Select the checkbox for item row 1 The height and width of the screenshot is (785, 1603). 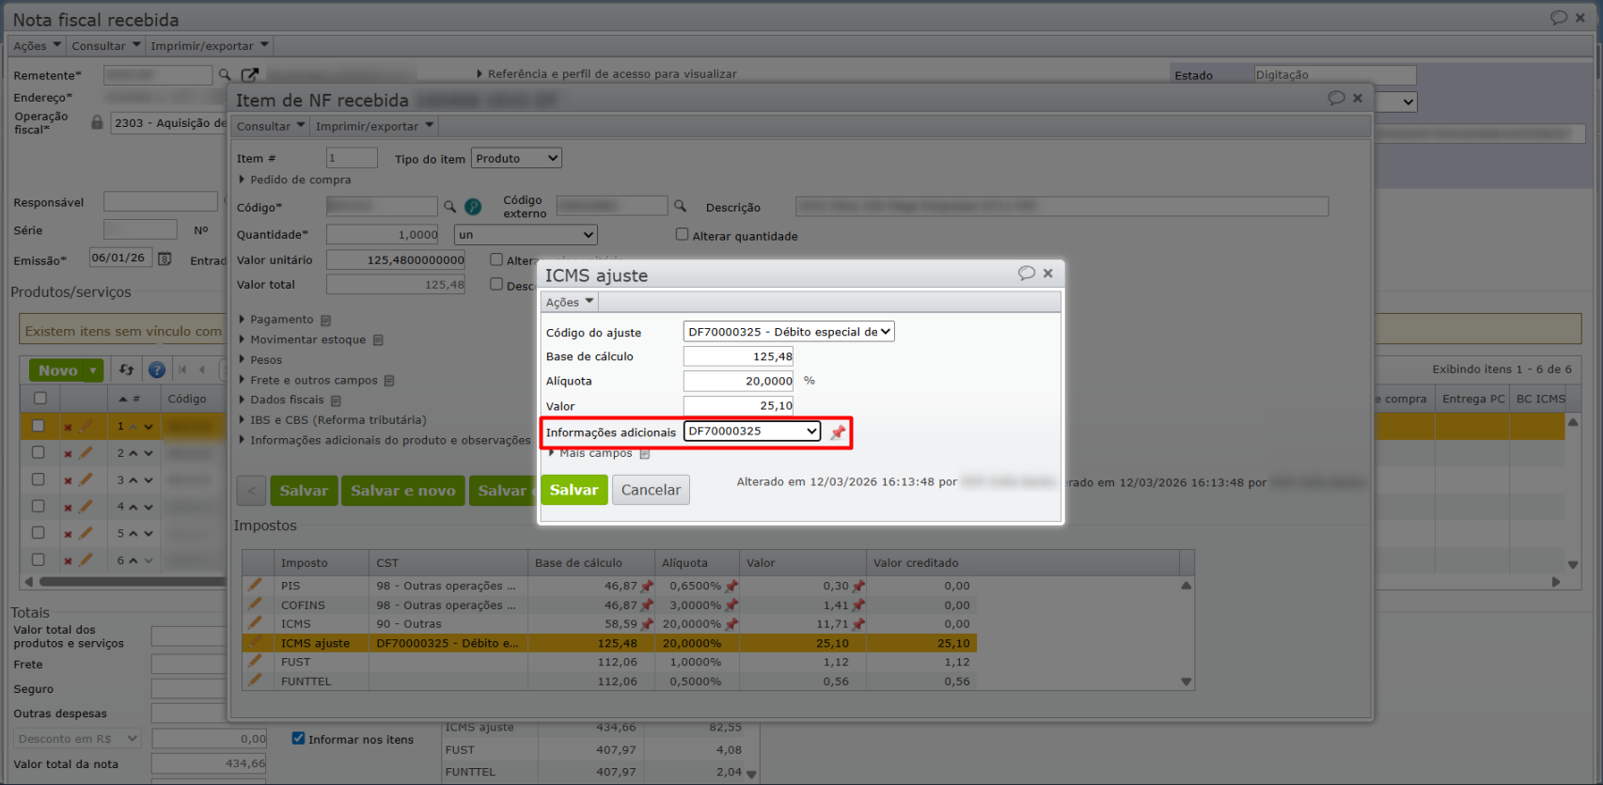coord(39,426)
